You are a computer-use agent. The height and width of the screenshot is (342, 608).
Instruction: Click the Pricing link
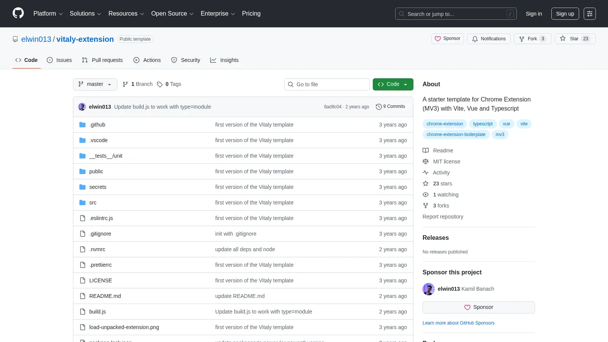pyautogui.click(x=251, y=14)
